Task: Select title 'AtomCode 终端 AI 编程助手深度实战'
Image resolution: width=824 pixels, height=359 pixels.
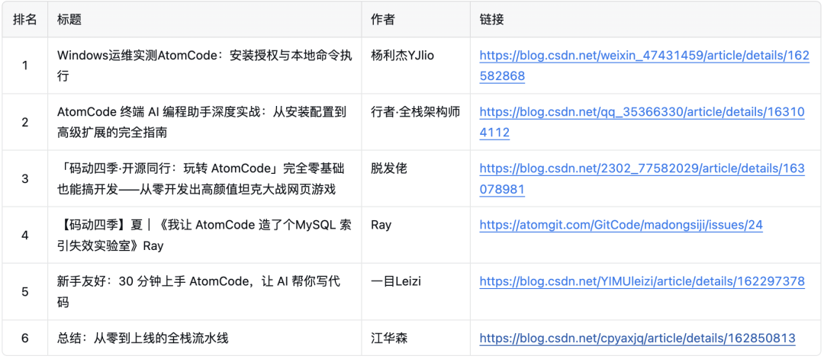Action: (201, 122)
